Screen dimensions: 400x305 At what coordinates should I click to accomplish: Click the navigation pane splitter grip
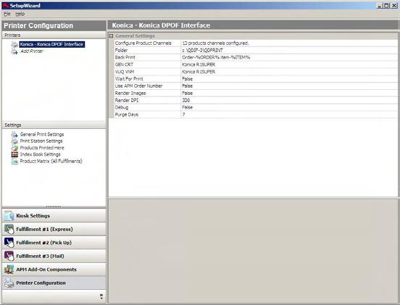[x=54, y=206]
